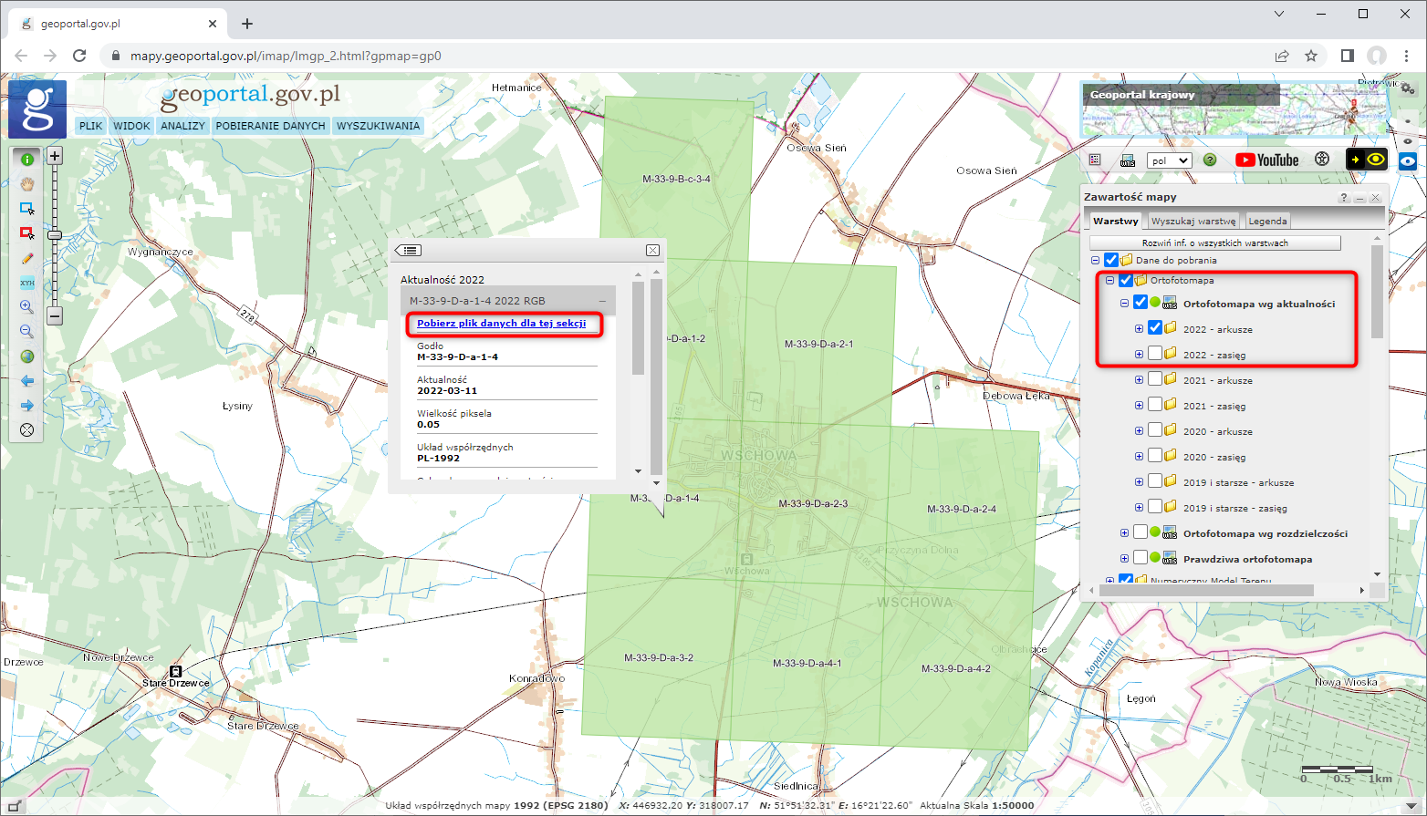Enable the 2021 - zasięg layer checkbox
The height and width of the screenshot is (816, 1427).
point(1155,405)
